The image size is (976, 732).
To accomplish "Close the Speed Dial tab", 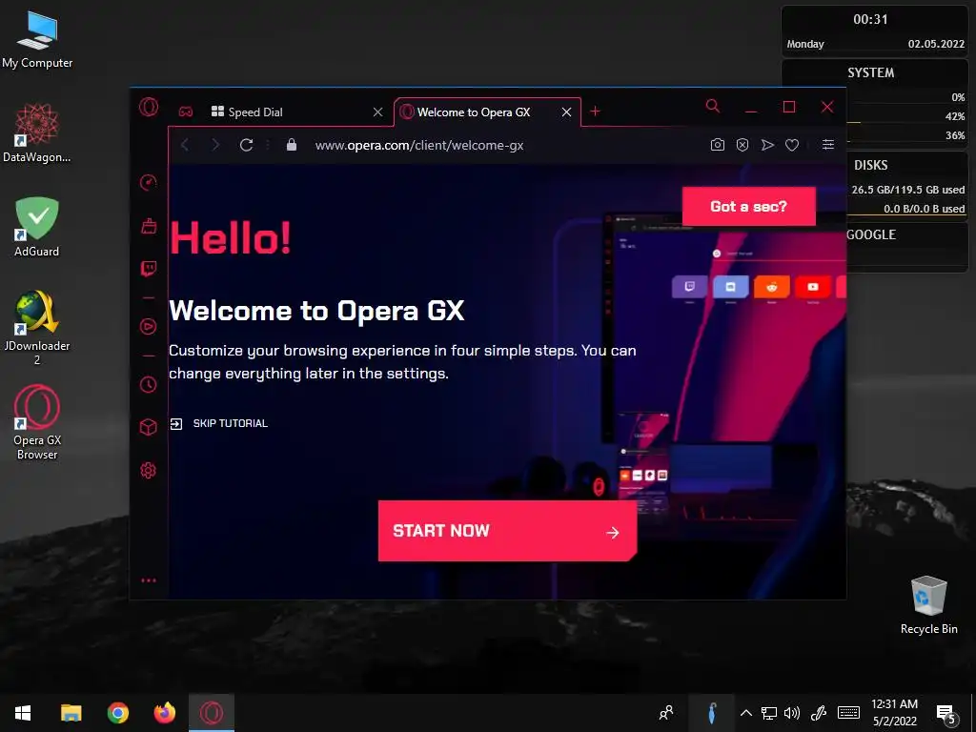I will click(x=377, y=112).
